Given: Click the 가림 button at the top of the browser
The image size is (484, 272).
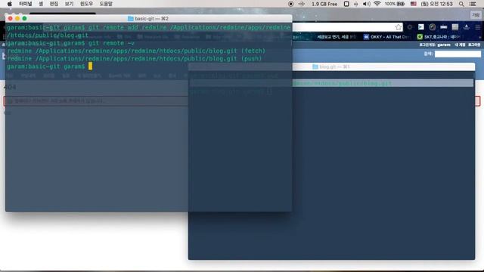Looking at the screenshot, I should [x=476, y=15].
